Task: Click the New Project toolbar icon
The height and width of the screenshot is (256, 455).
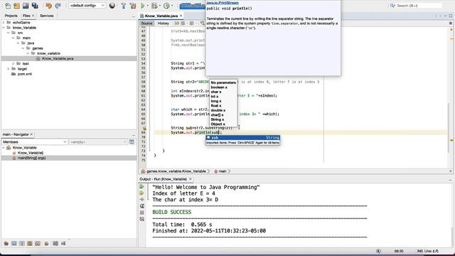Action: (17, 6)
